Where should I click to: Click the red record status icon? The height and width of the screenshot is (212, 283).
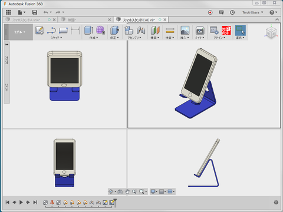[210, 12]
